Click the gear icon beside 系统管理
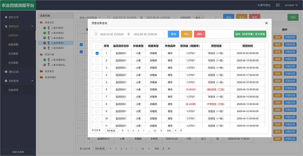303x156 pixels. pos(5,81)
